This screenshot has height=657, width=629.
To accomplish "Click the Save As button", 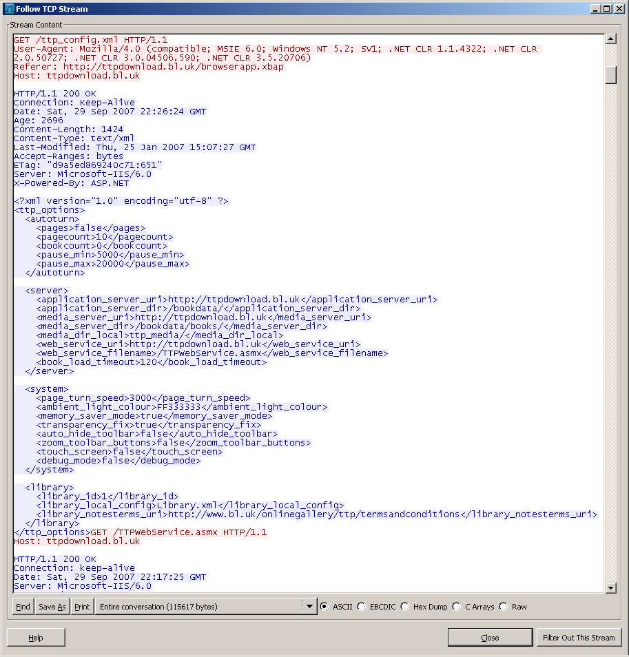I will [52, 606].
